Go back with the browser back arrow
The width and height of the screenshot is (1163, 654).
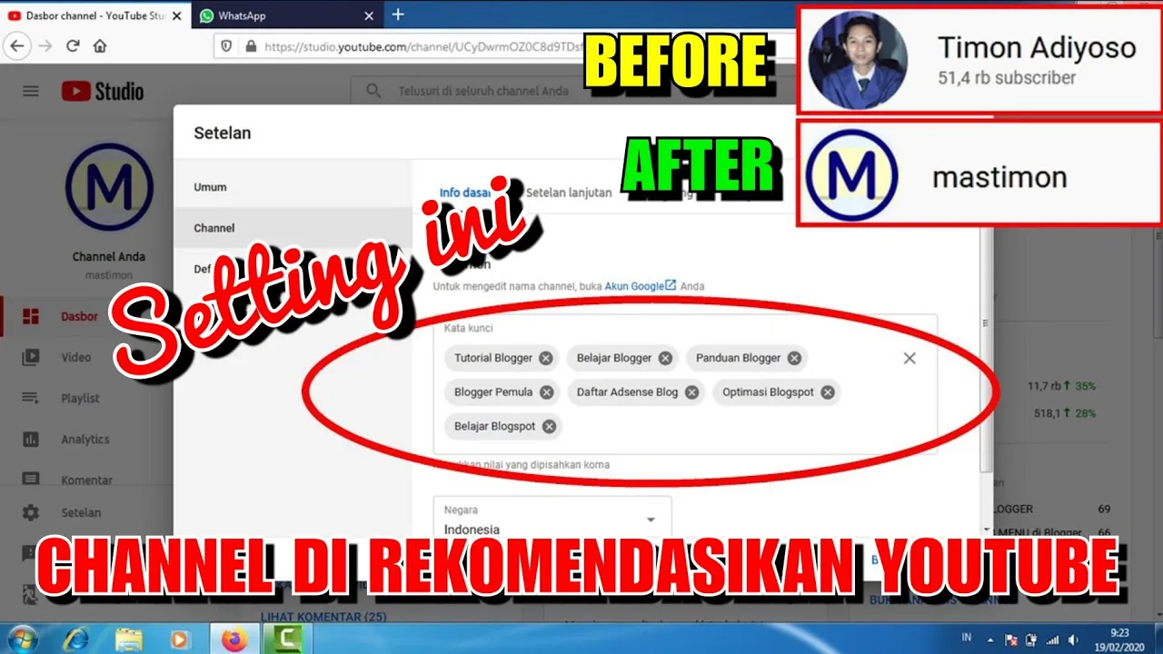[17, 45]
